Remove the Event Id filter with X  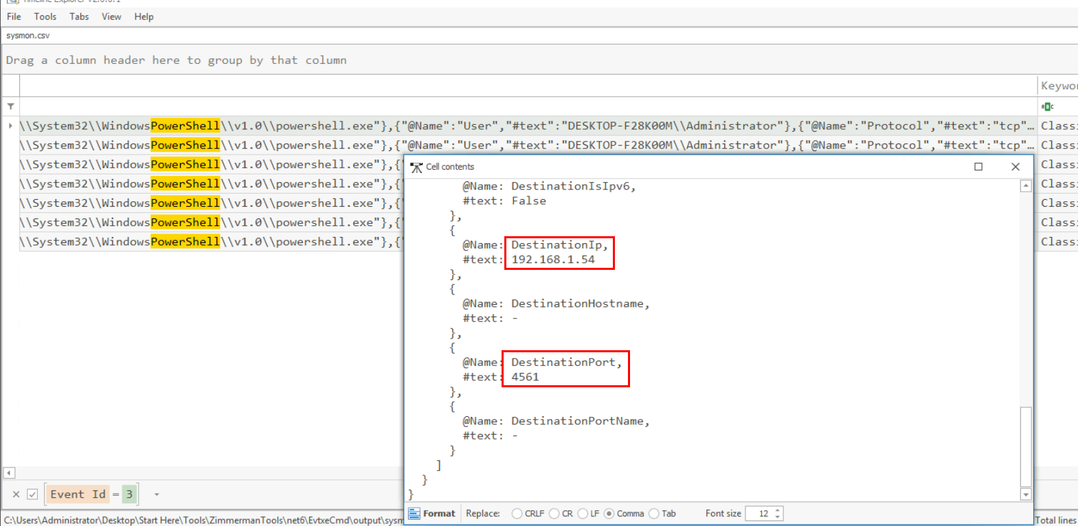pyautogui.click(x=16, y=494)
